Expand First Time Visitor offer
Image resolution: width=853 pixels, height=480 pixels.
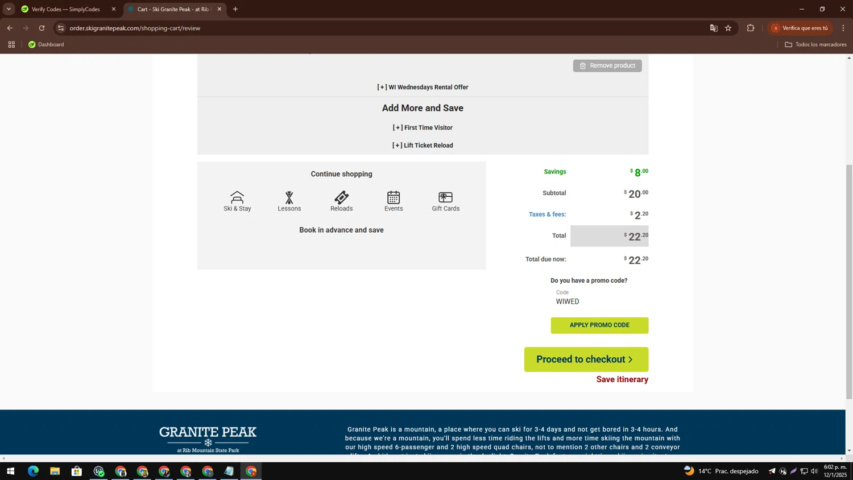pyautogui.click(x=423, y=128)
